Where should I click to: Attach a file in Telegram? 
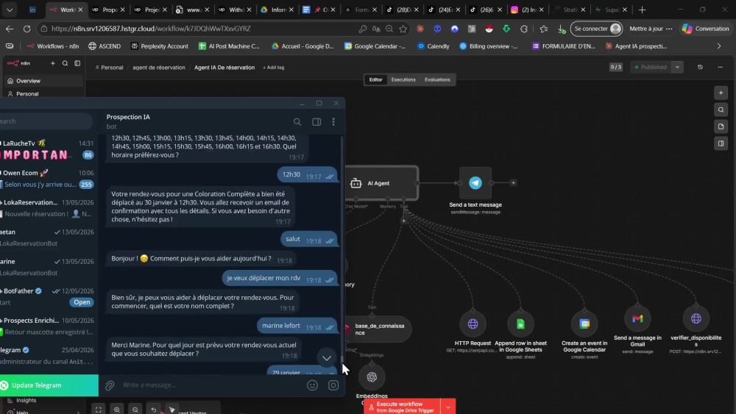[110, 385]
